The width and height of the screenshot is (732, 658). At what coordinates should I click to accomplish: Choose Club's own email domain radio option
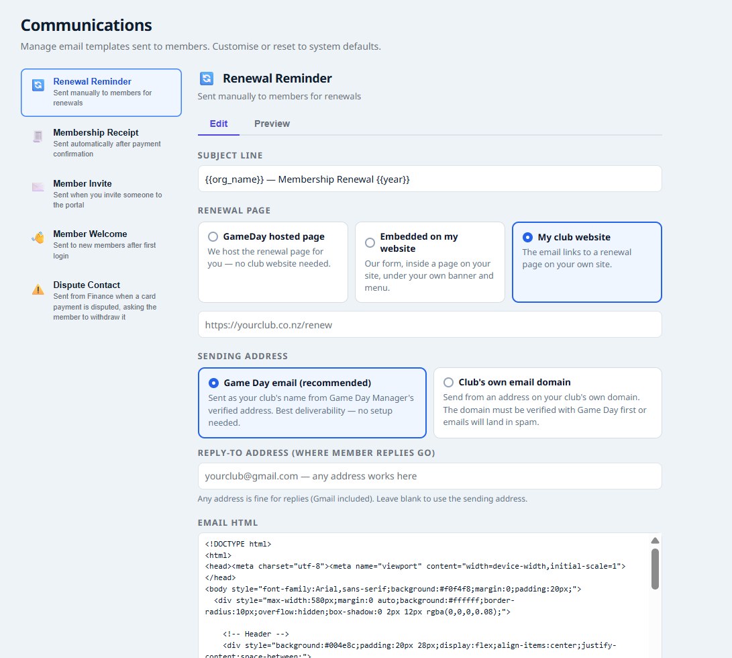tap(448, 382)
